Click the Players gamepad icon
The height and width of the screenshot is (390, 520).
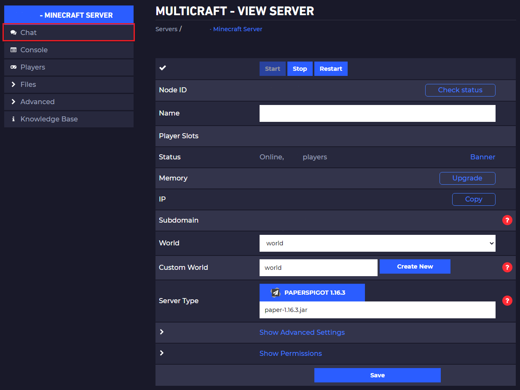(13, 67)
